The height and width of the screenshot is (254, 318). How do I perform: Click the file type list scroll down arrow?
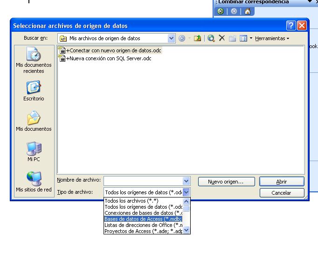click(x=187, y=230)
